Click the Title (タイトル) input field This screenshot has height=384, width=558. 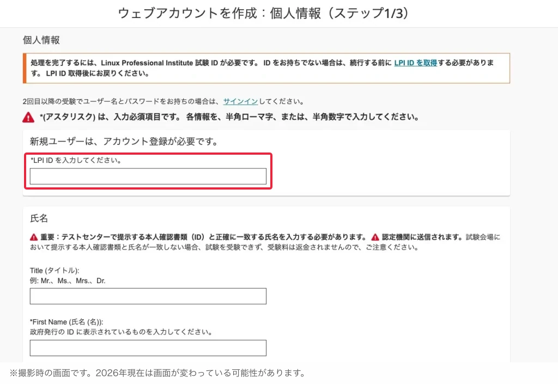click(x=148, y=296)
